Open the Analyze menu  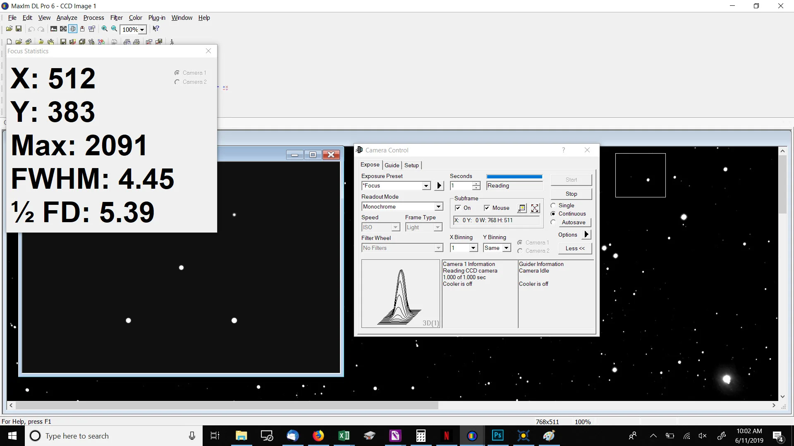(x=67, y=18)
